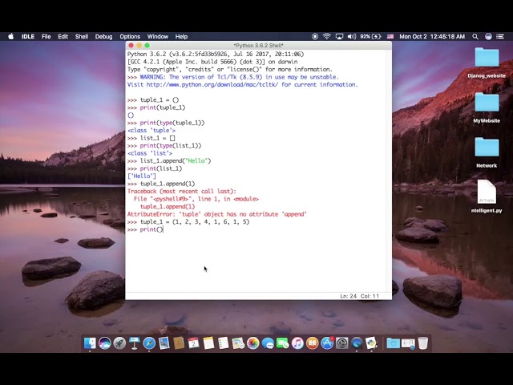
Task: Open Notification Center
Action: tap(500, 36)
